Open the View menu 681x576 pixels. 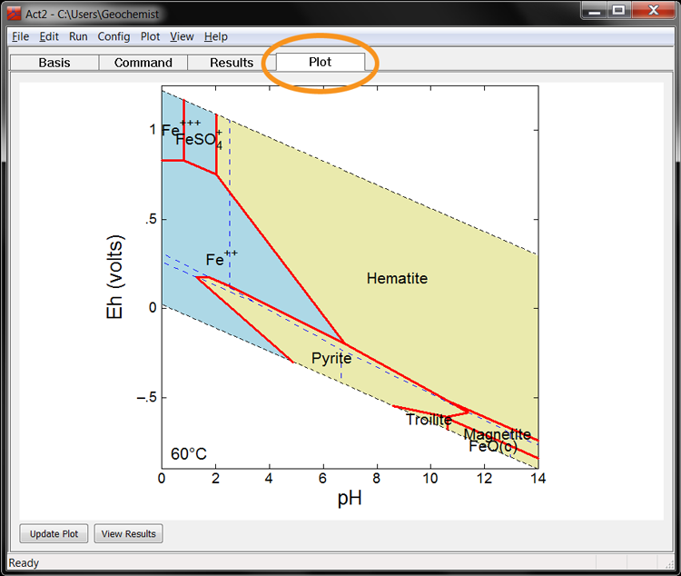[182, 36]
